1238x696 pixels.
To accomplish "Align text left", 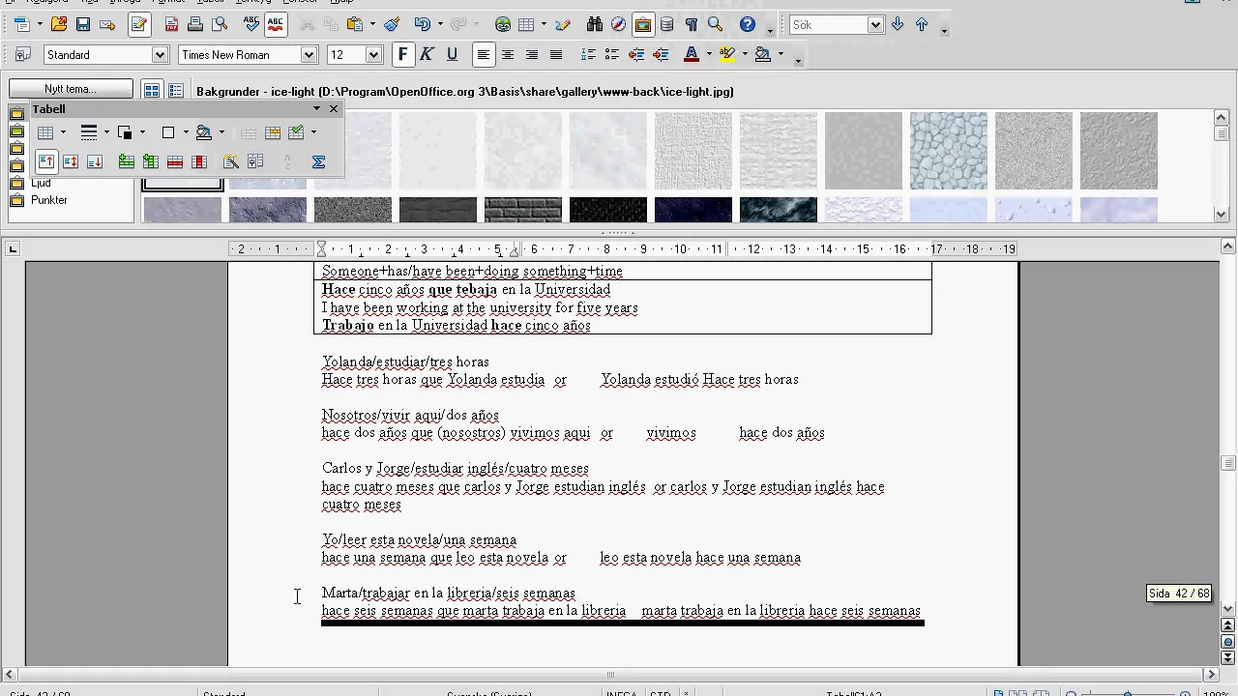I will pos(483,55).
